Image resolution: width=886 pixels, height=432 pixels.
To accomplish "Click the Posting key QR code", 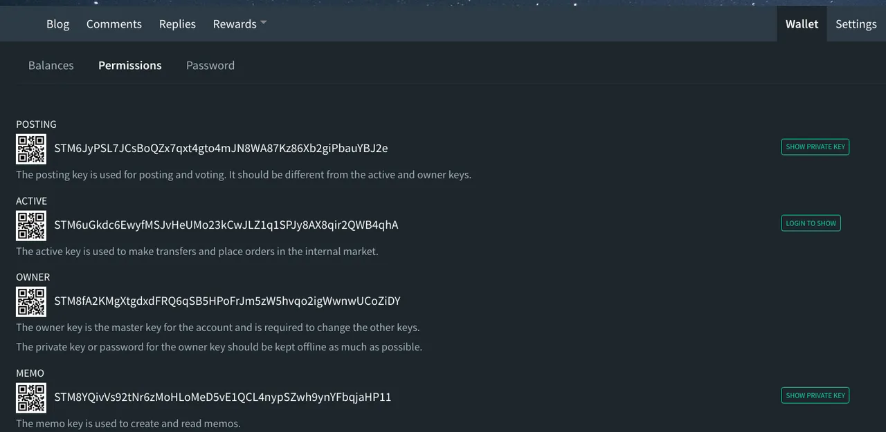I will pos(30,149).
